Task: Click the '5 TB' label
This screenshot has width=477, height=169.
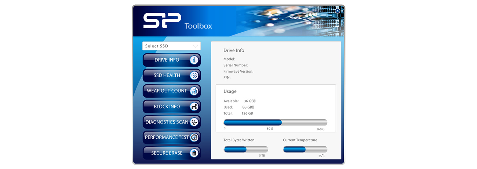Action: point(262,155)
